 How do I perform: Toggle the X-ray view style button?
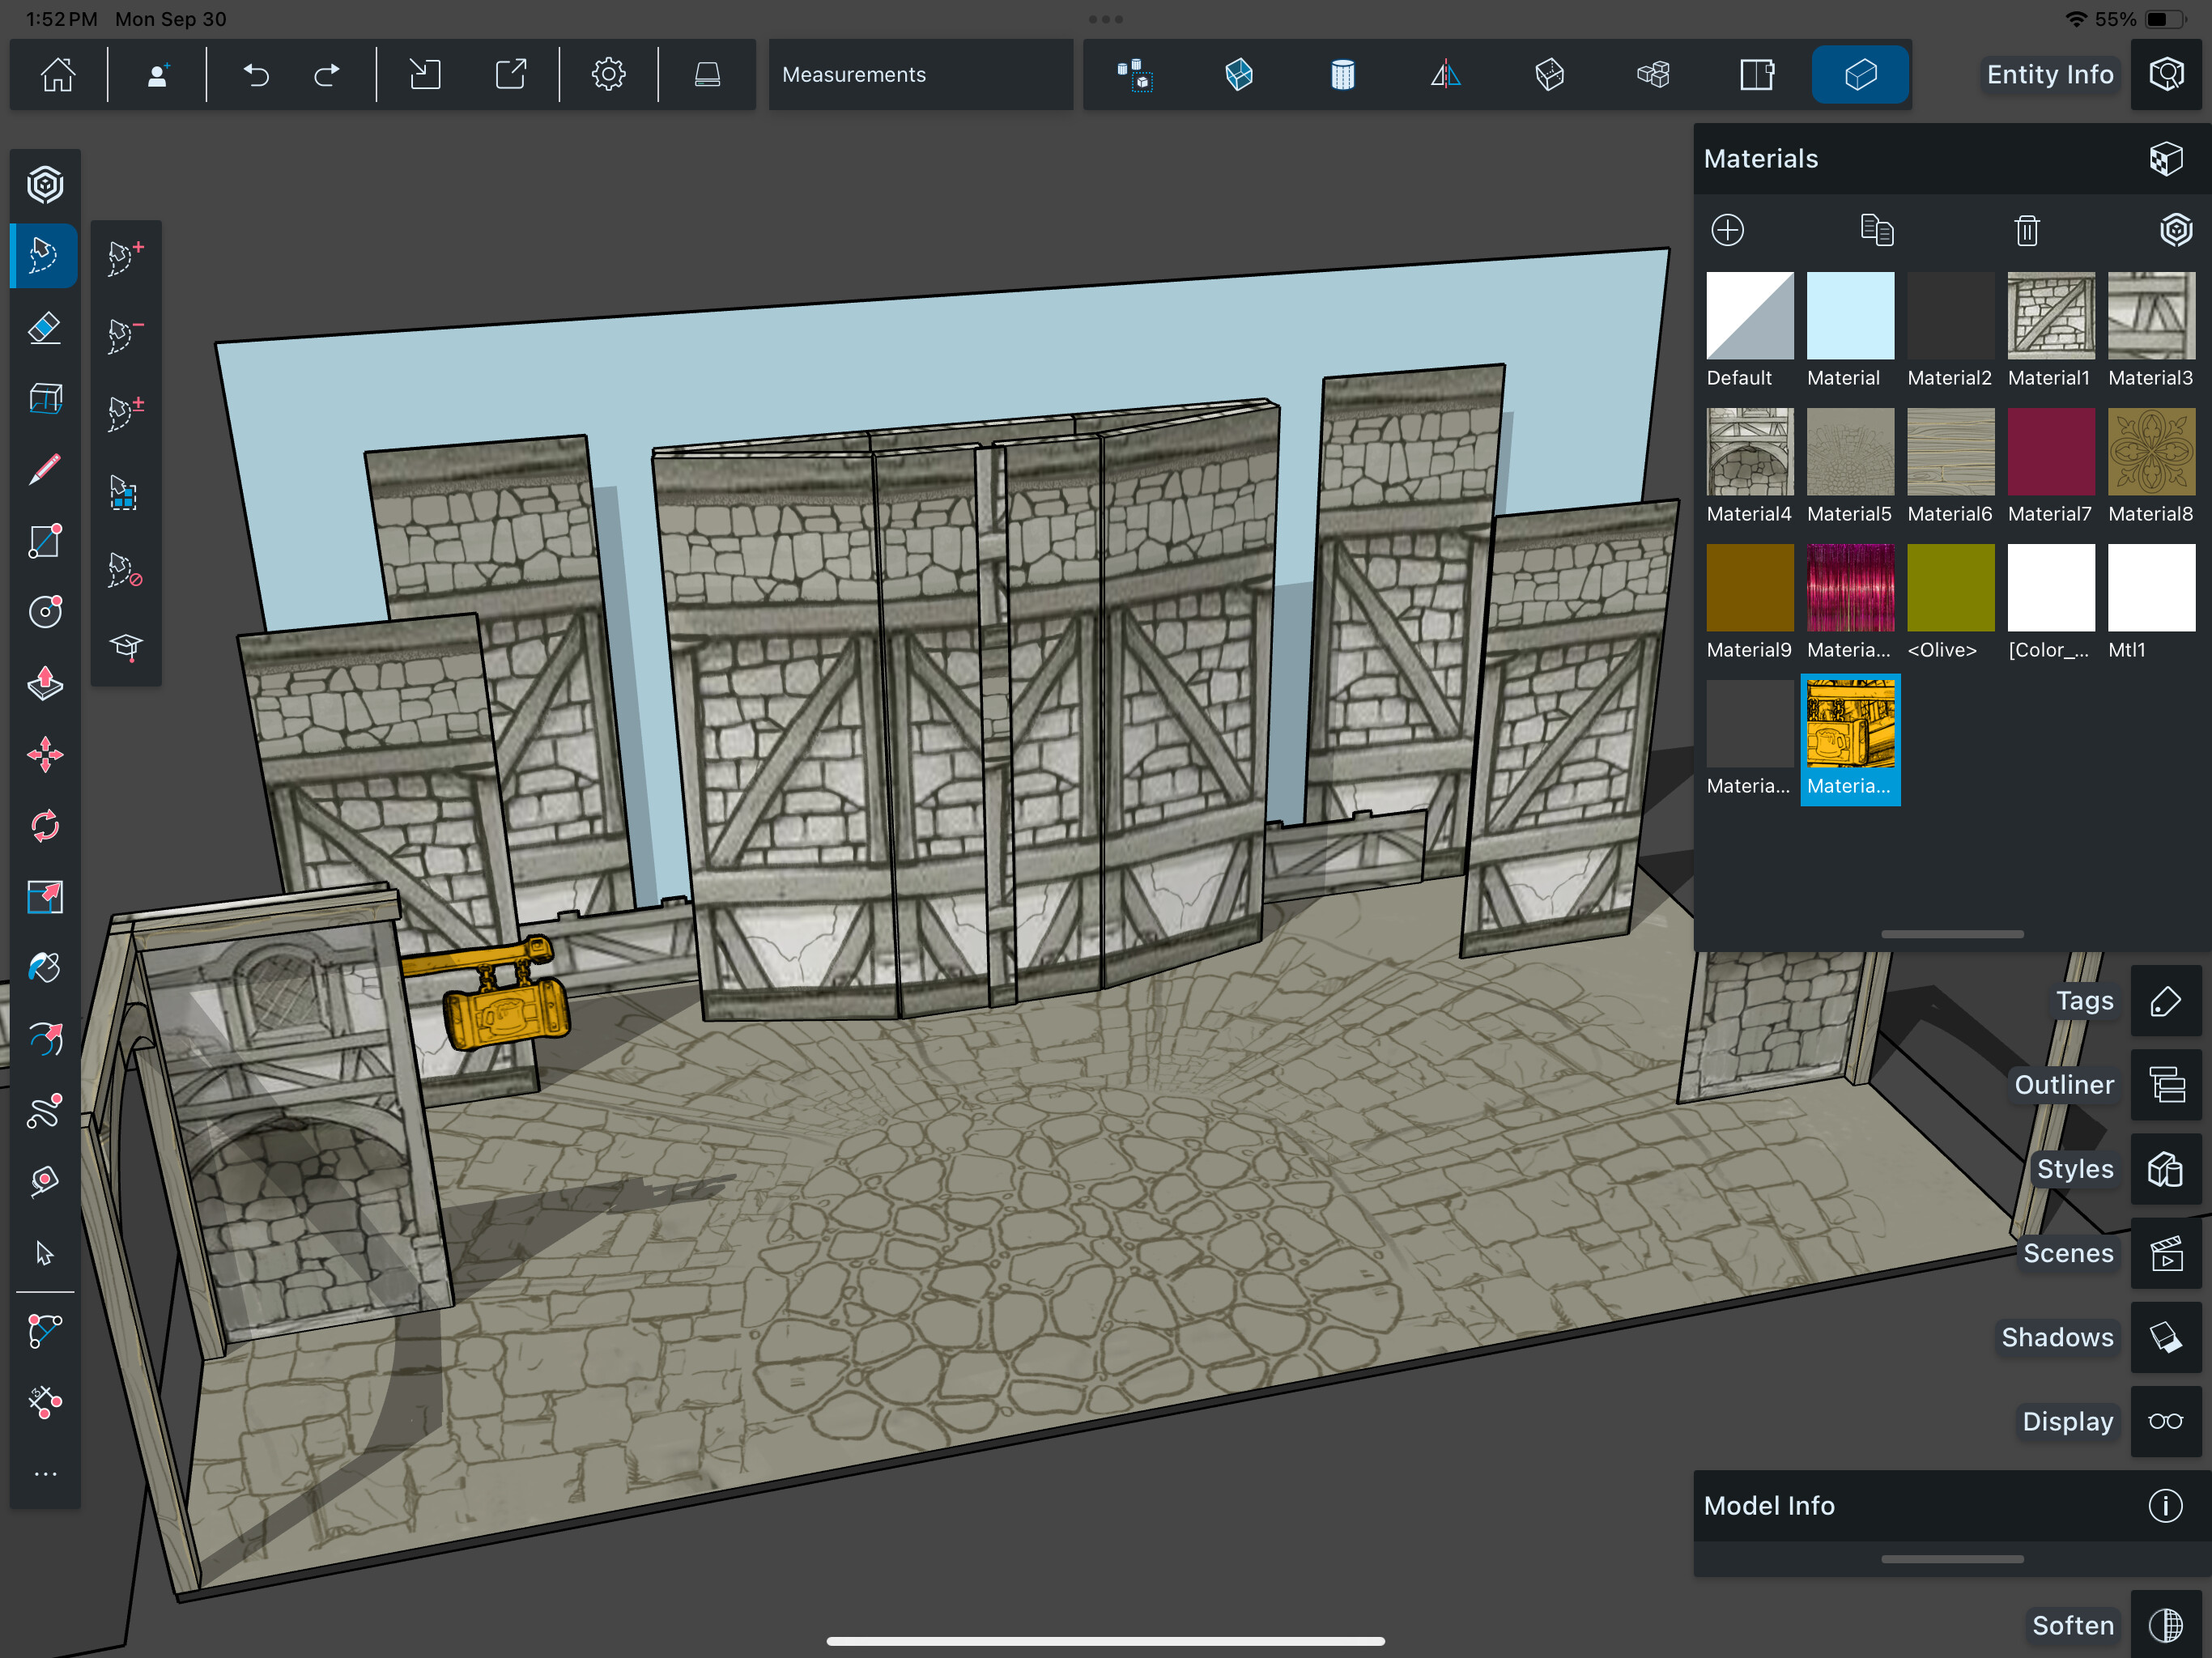[x=1239, y=75]
